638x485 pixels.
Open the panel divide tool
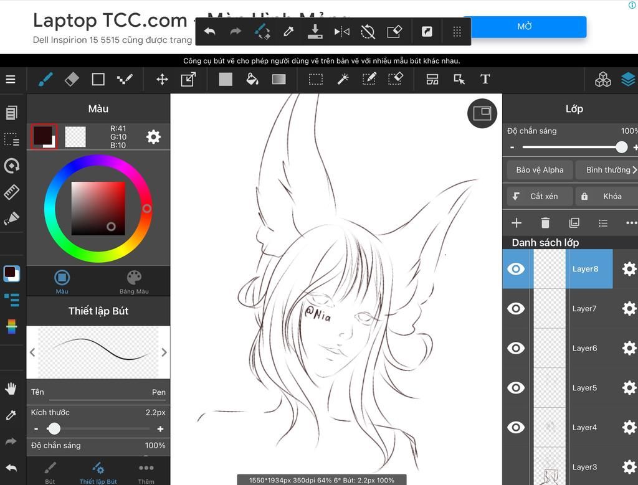(432, 79)
